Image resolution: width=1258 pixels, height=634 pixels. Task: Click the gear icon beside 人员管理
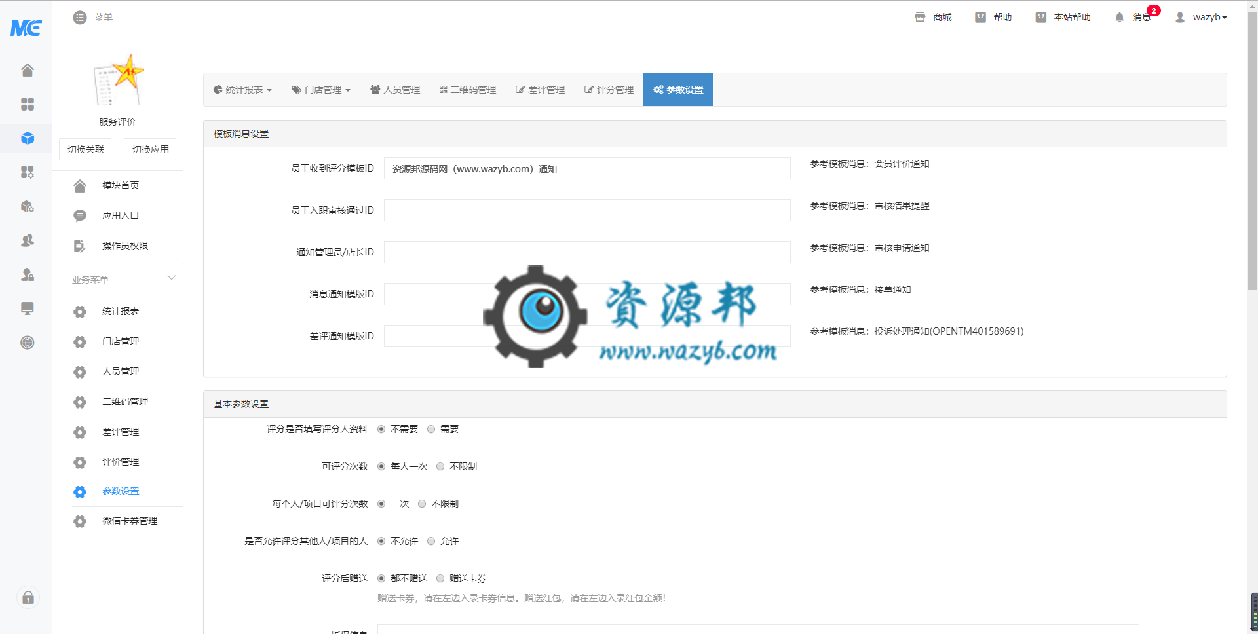coord(80,372)
